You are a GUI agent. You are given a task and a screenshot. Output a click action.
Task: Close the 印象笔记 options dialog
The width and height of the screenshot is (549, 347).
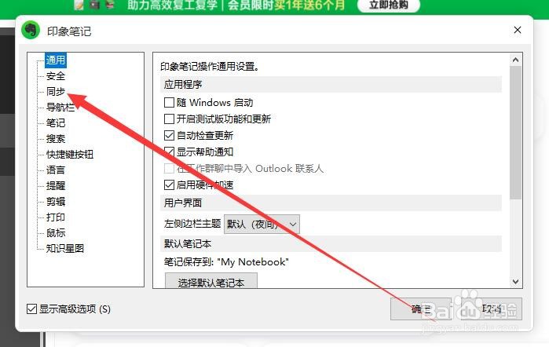tap(518, 30)
